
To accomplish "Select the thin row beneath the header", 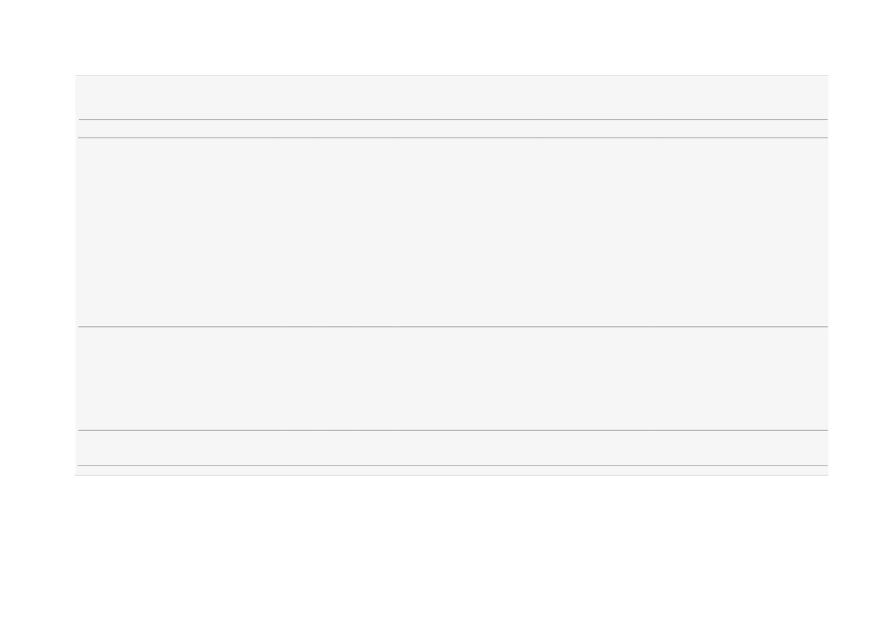I will pyautogui.click(x=452, y=129).
